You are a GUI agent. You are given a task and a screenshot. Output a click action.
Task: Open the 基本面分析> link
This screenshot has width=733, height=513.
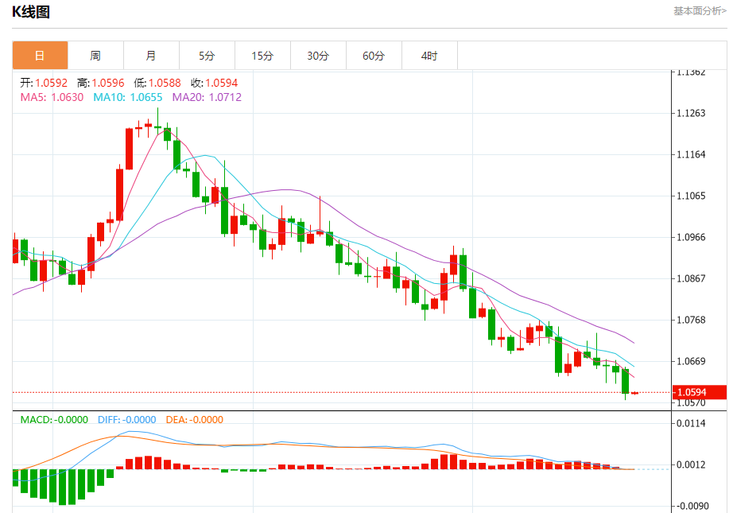pyautogui.click(x=700, y=11)
